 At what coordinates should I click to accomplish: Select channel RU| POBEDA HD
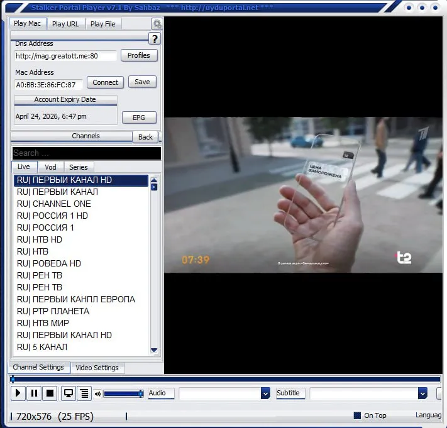click(x=81, y=263)
